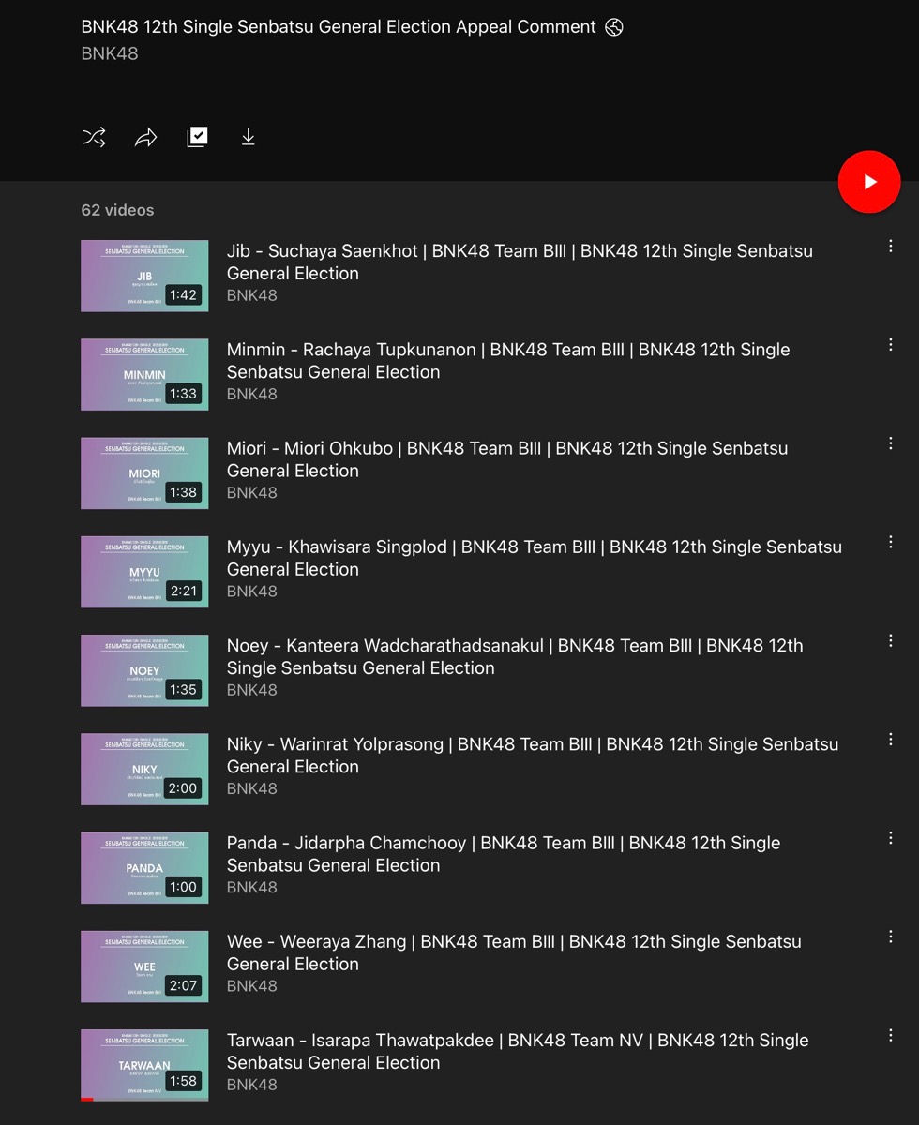Tap BNK48 channel name under Panda video
The image size is (919, 1125).
(x=252, y=887)
